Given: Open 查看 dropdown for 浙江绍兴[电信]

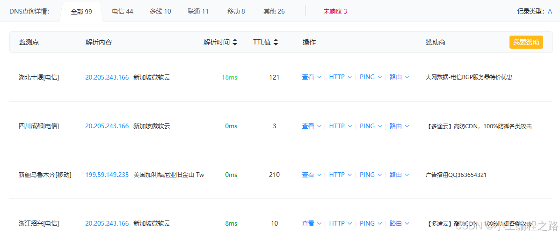Looking at the screenshot, I should pyautogui.click(x=312, y=223).
